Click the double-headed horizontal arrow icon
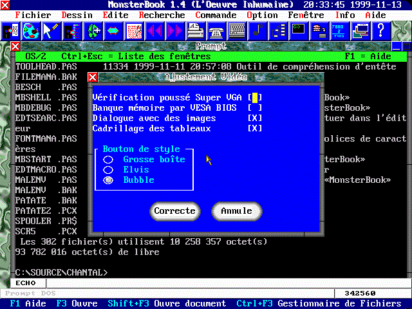The image size is (412, 309). 113,31
